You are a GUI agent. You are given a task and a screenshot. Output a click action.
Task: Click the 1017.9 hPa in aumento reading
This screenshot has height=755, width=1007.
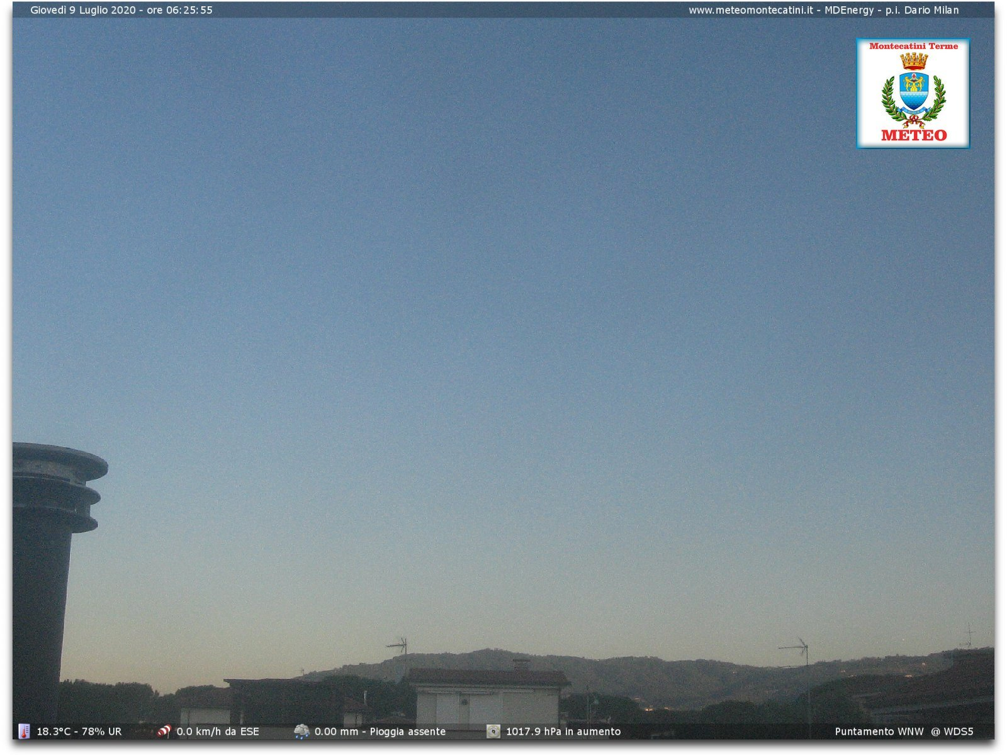click(563, 732)
